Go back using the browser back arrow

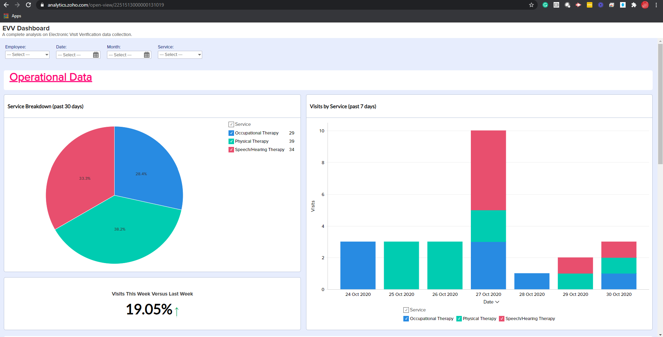[6, 5]
